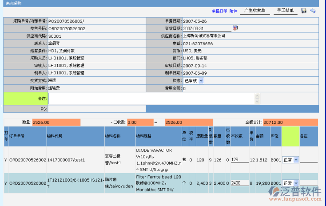Viewport: 326px width, 206px height.
Task: Click the save floppy disk icon
Action: point(304,11)
